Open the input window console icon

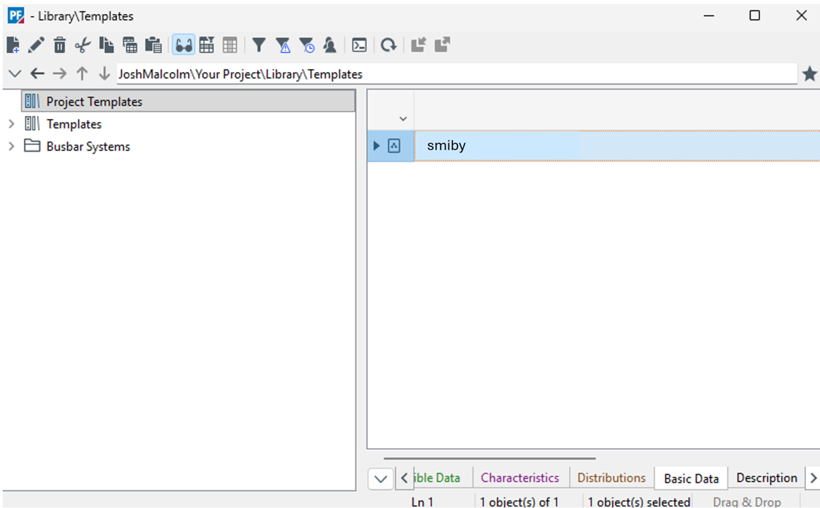point(359,45)
